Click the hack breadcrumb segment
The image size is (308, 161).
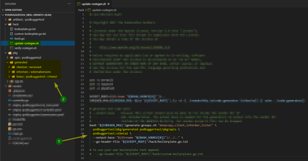81,10
